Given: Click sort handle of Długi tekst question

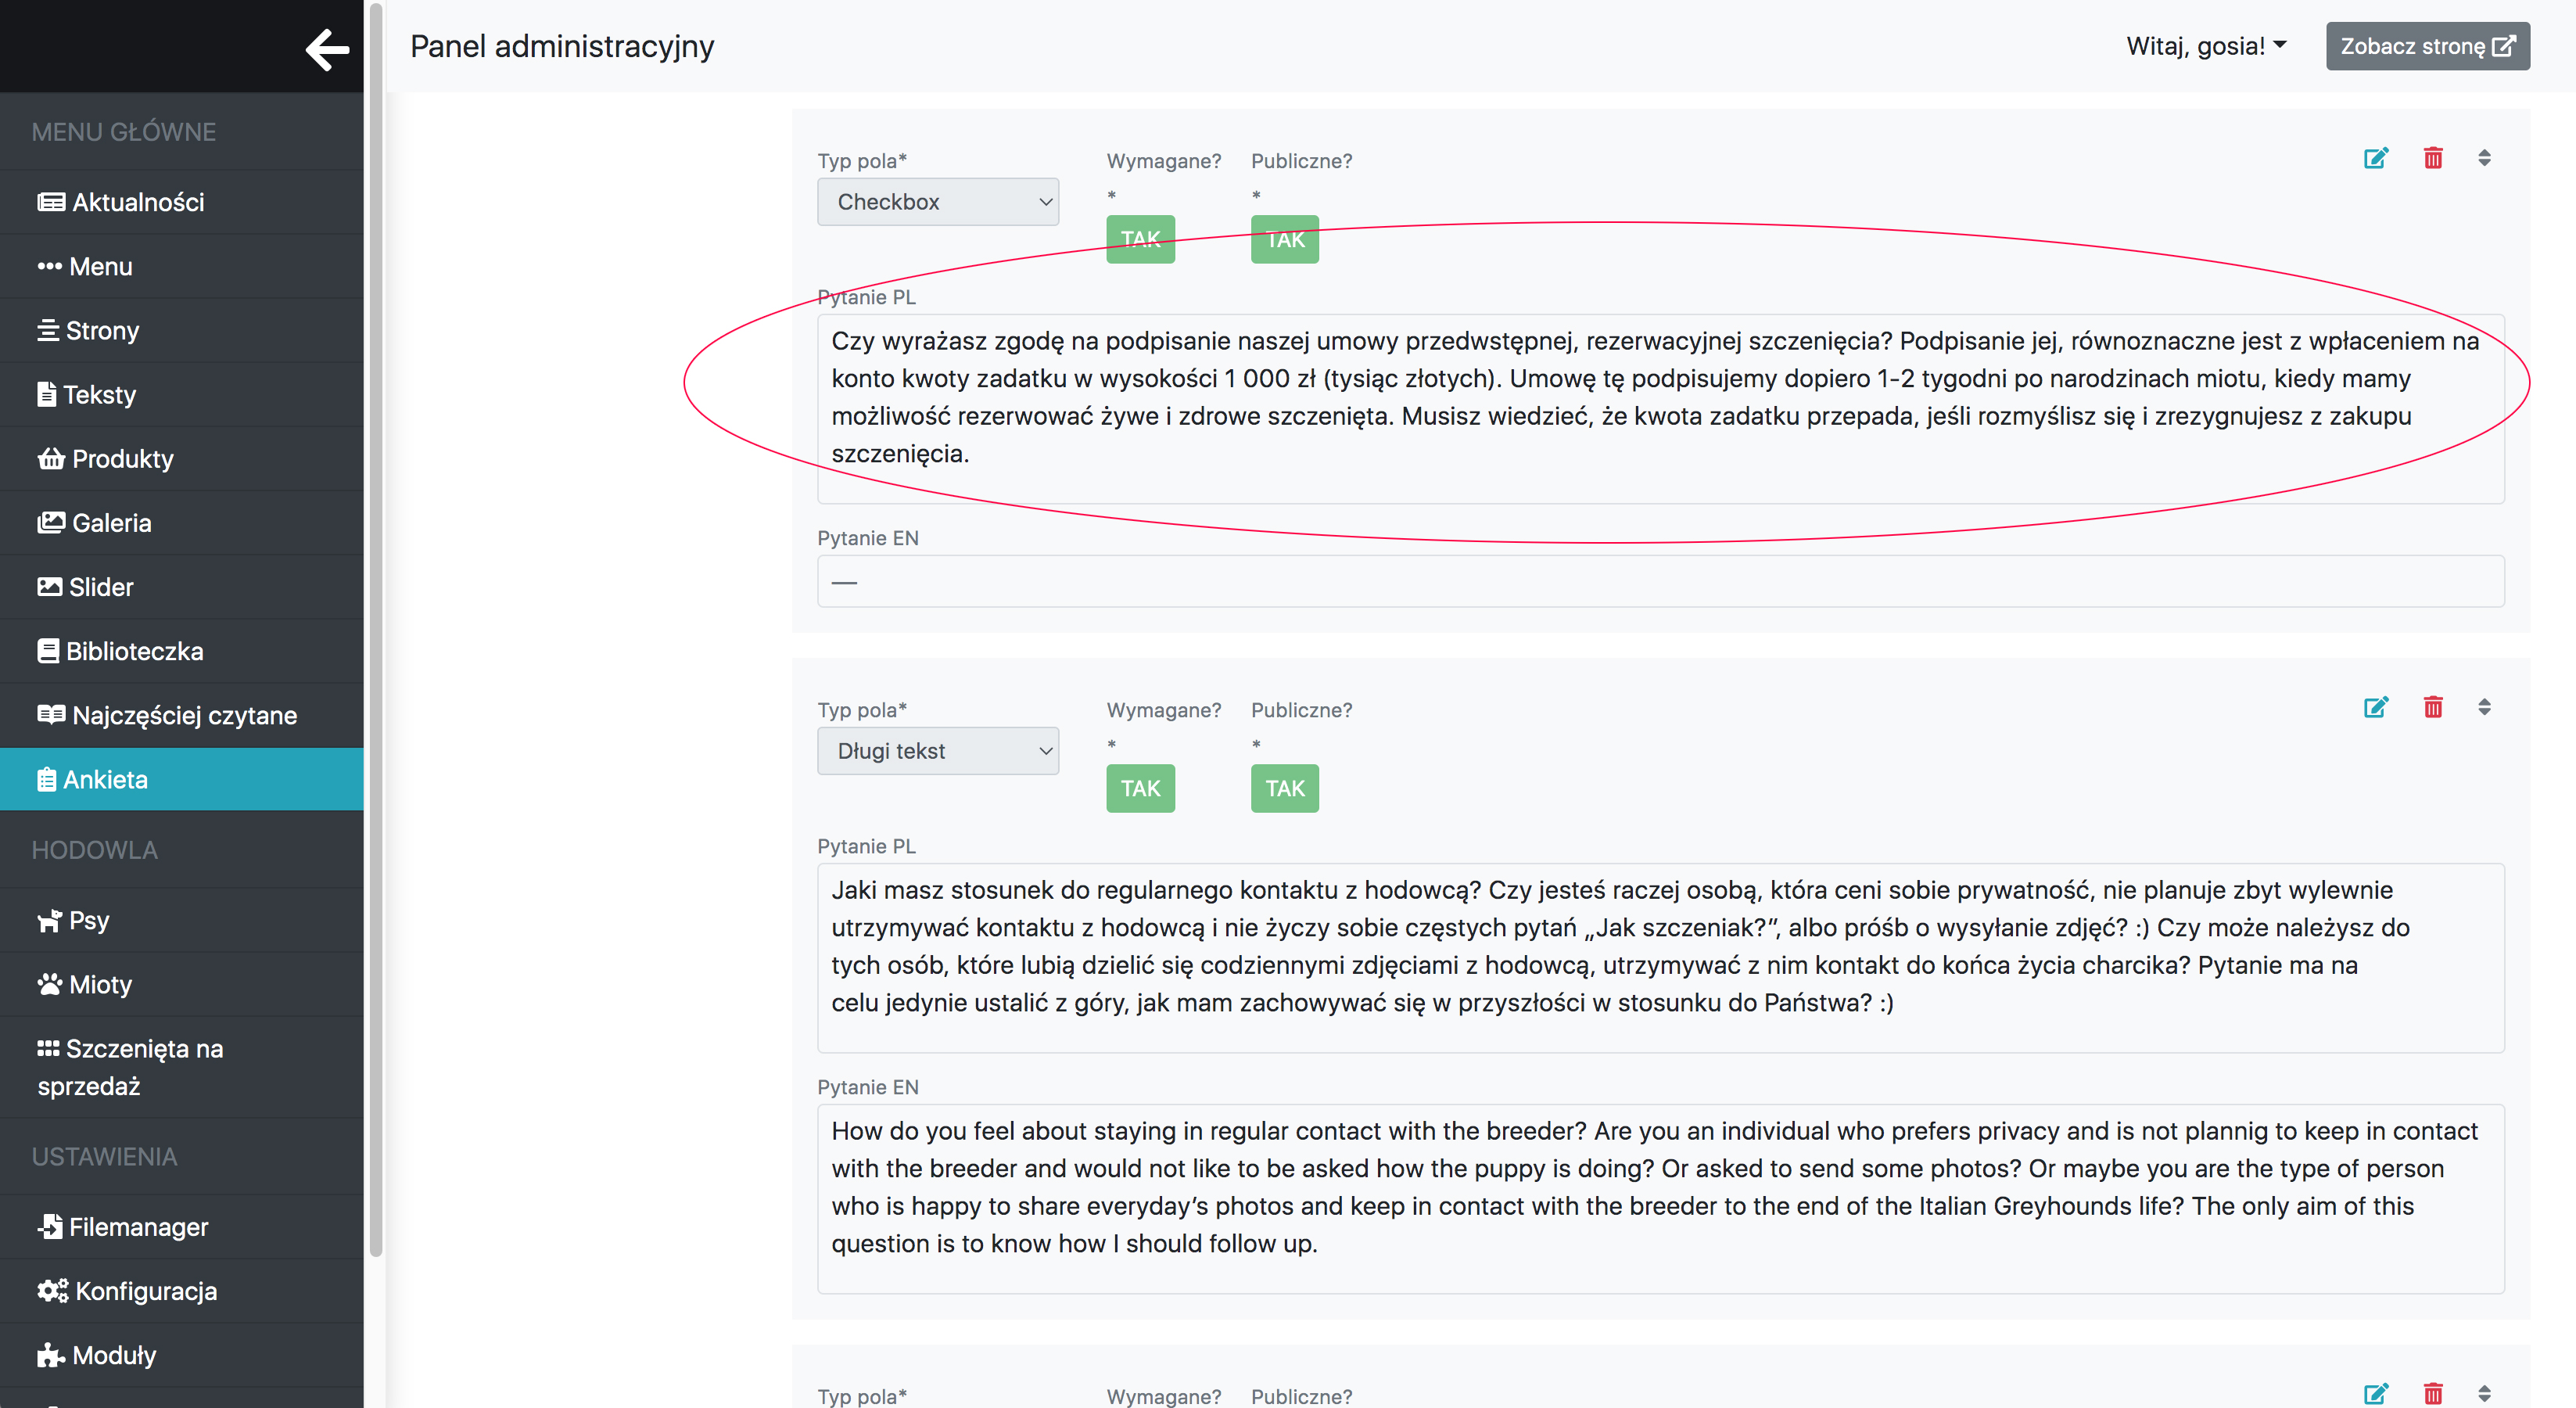Looking at the screenshot, I should 2484,707.
